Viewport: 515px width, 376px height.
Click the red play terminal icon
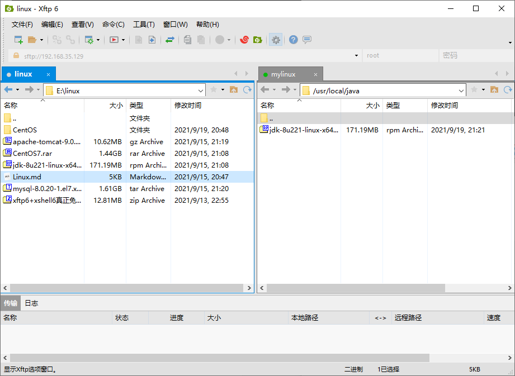coord(114,40)
